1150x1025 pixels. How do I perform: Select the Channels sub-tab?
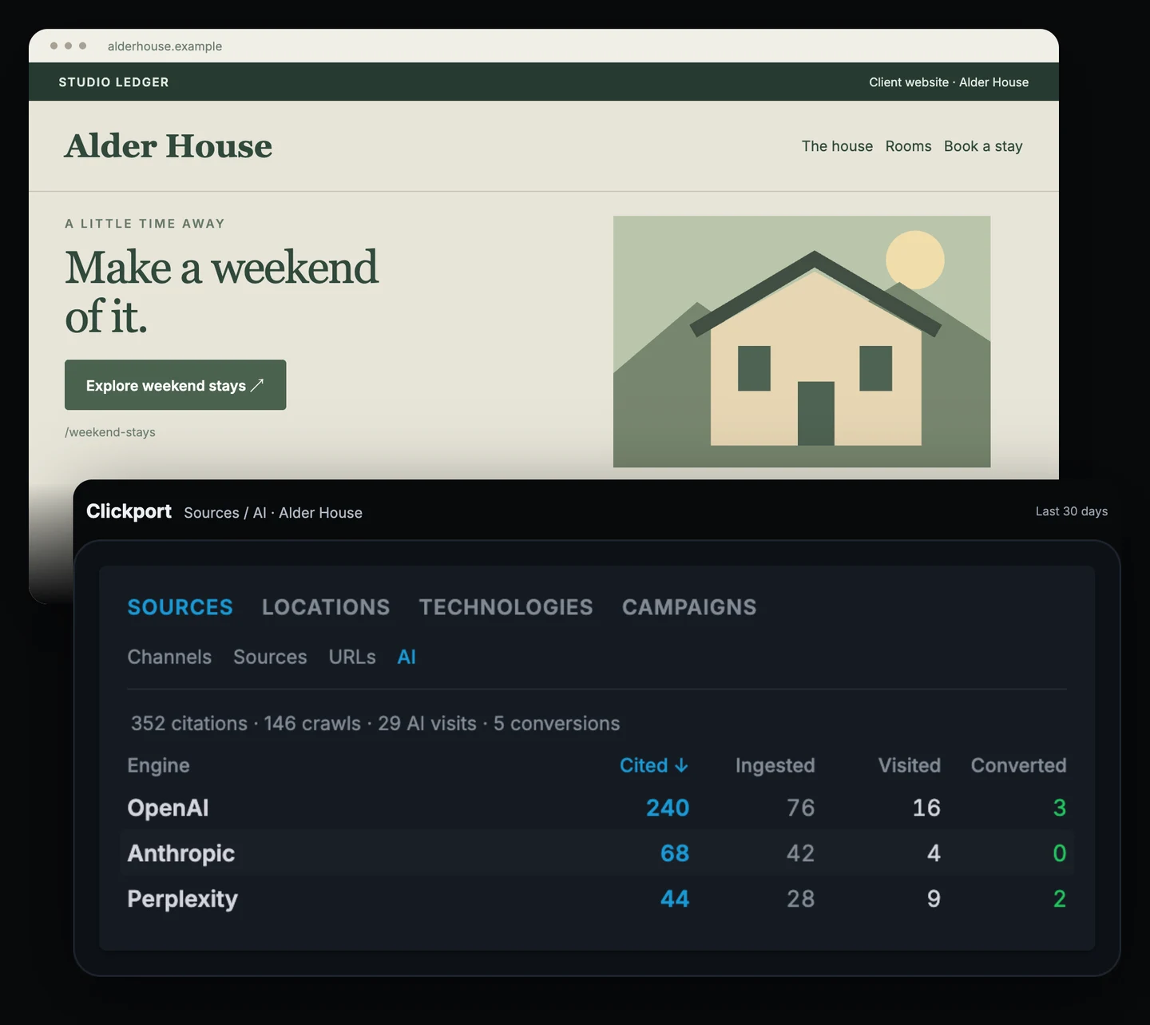pyautogui.click(x=169, y=657)
